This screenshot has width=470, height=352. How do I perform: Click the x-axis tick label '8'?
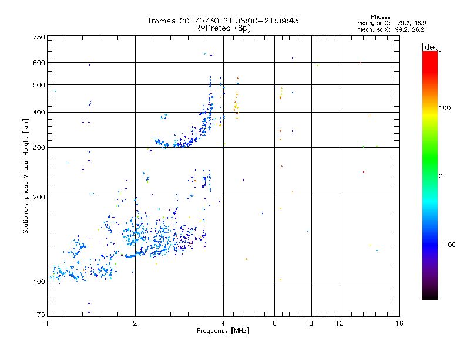coord(311,323)
